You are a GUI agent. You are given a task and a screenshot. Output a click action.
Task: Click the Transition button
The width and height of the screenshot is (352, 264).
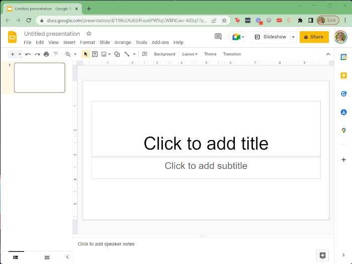pyautogui.click(x=232, y=54)
